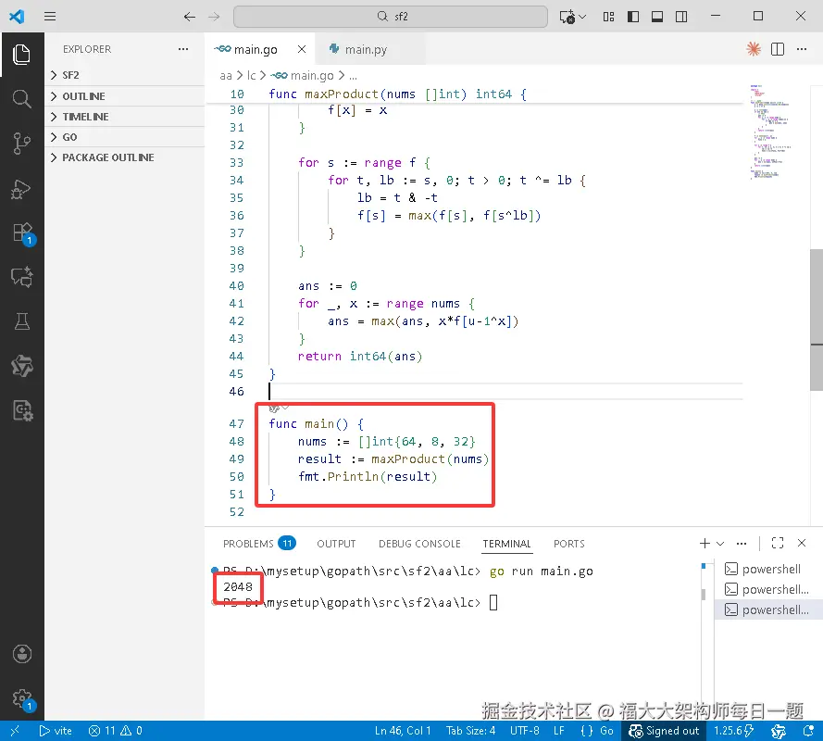The width and height of the screenshot is (823, 741).
Task: Click the Customize Layout icon
Action: pyautogui.click(x=608, y=17)
